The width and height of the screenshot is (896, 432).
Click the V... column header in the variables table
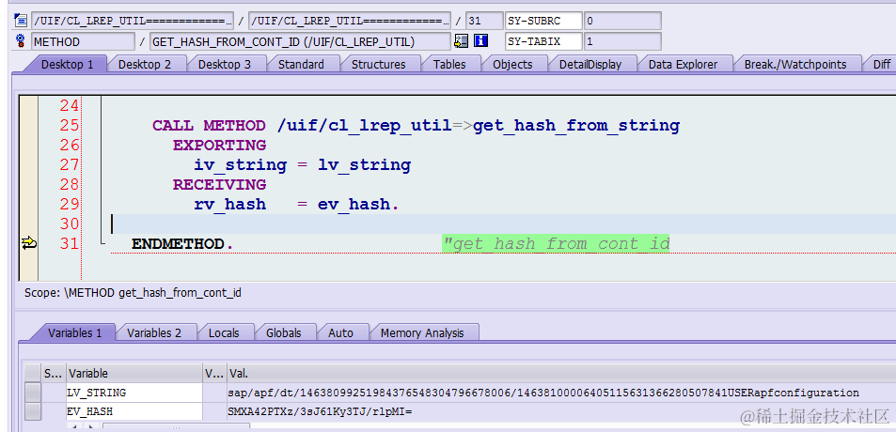(x=215, y=374)
